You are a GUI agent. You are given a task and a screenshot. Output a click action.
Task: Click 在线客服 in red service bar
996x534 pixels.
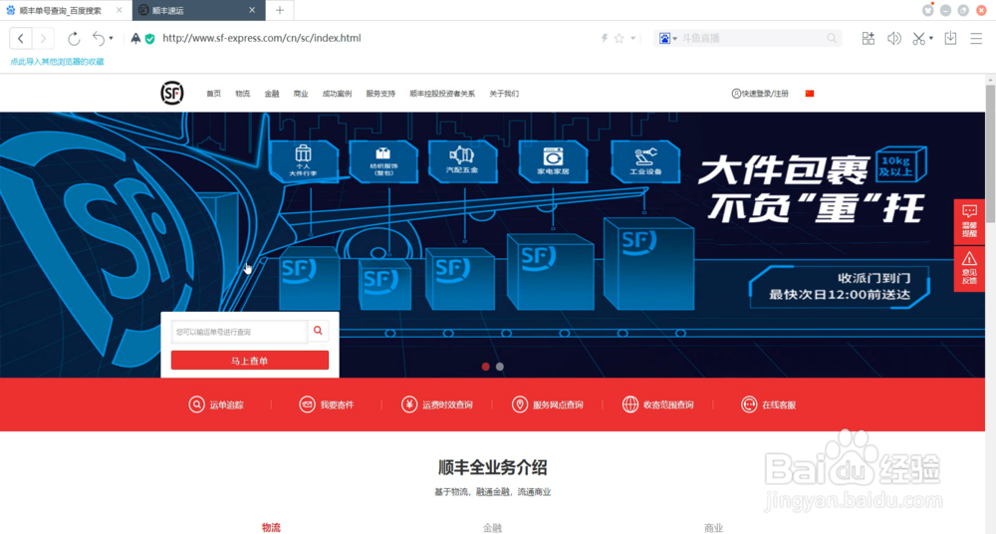(769, 404)
